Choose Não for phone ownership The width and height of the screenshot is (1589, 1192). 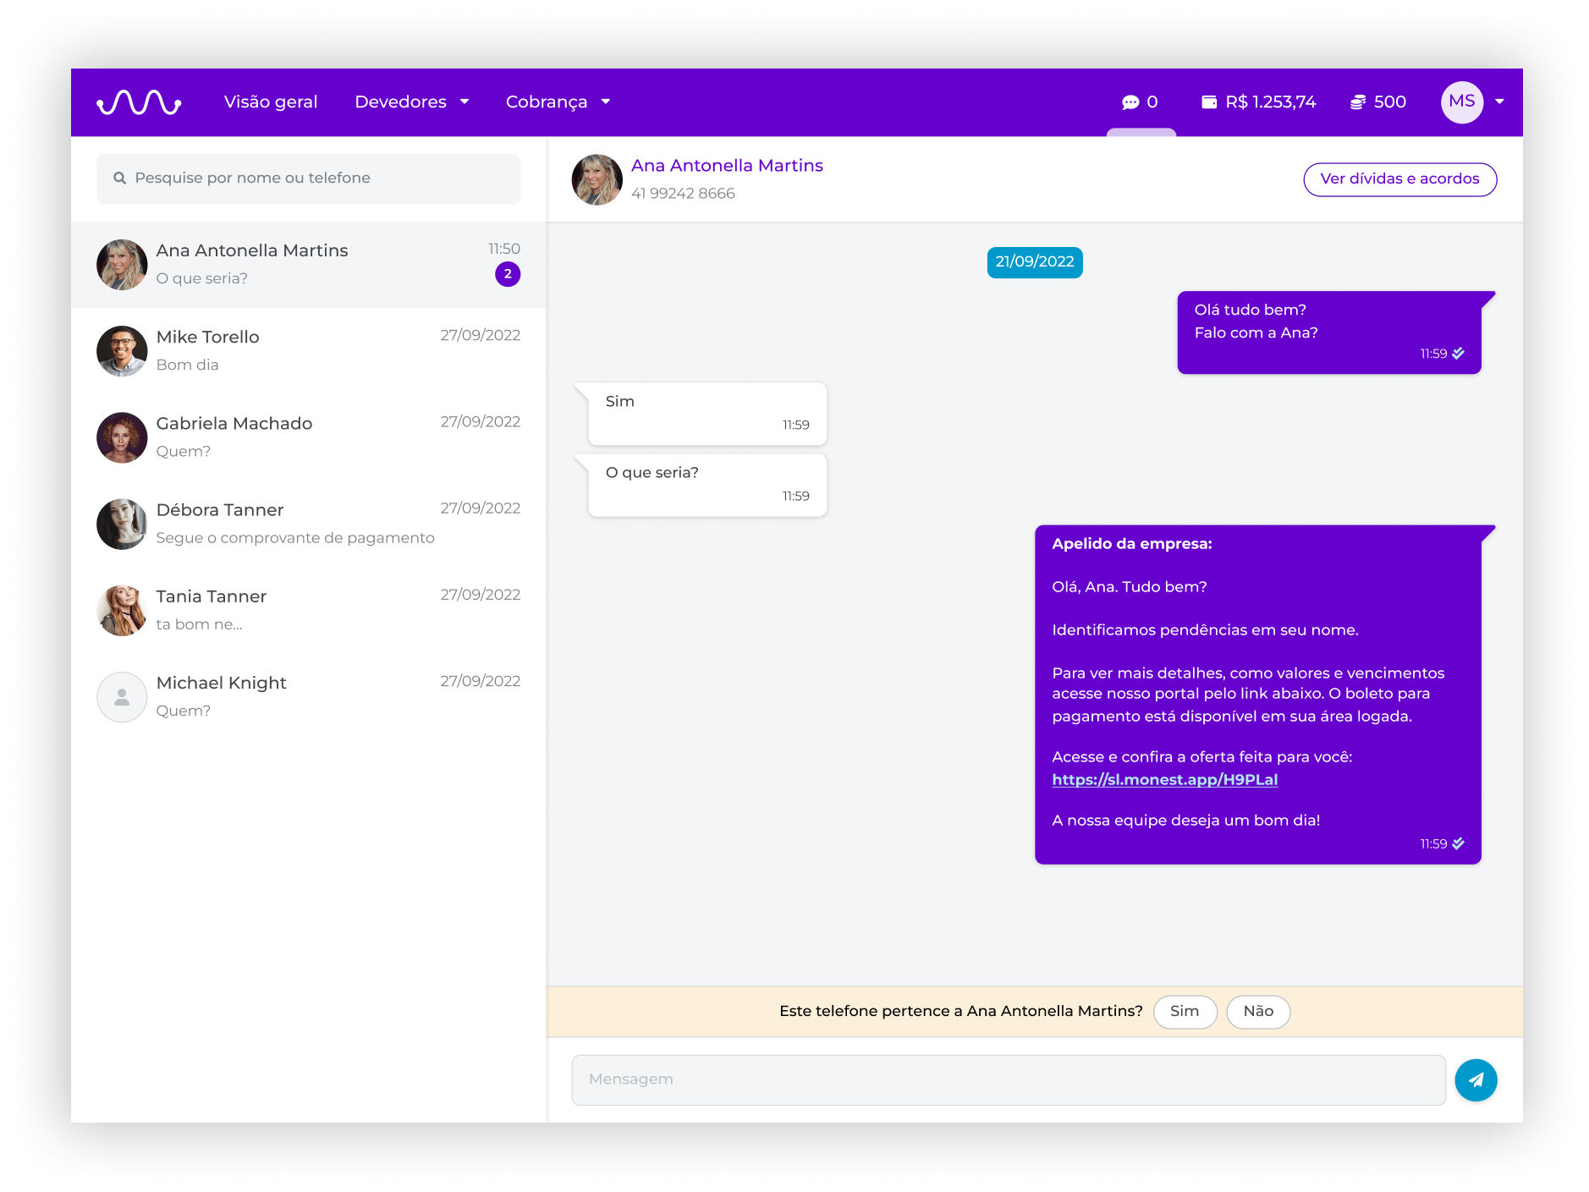click(x=1258, y=1012)
